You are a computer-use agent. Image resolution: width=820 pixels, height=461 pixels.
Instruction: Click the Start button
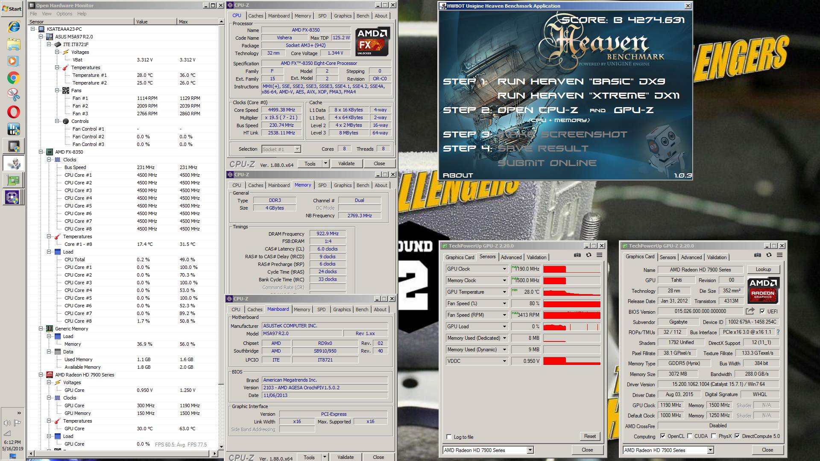12,9
